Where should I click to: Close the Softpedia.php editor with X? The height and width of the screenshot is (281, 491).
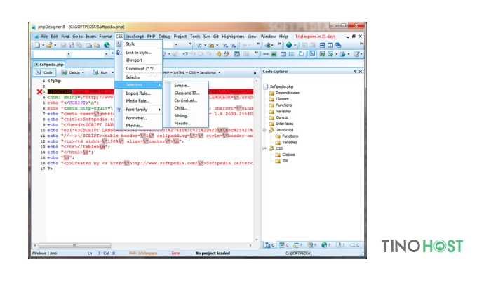[255, 73]
